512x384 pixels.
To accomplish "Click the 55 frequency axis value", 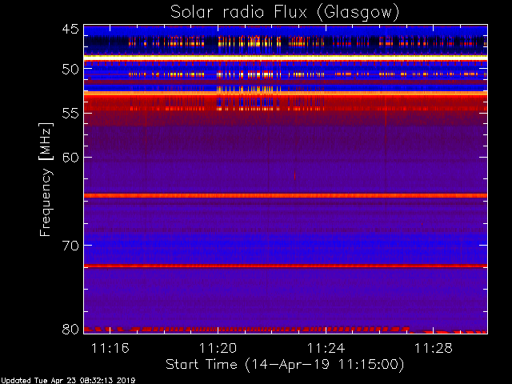I will click(x=70, y=114).
